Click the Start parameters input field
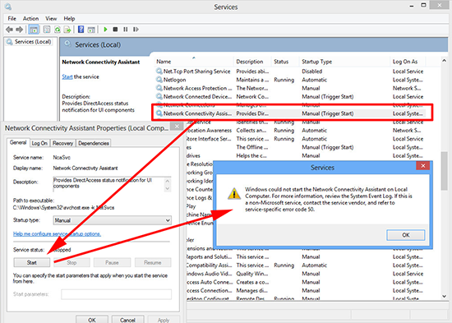Image resolution: width=452 pixels, height=323 pixels. (116, 294)
